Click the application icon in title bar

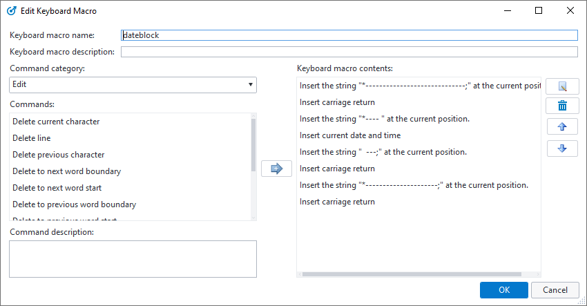pos(11,11)
